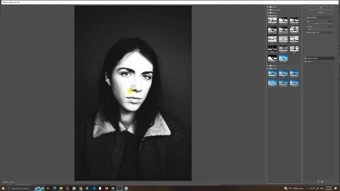The image size is (340, 191).
Task: Choose the Texturizer texture filter
Action: (x=294, y=83)
